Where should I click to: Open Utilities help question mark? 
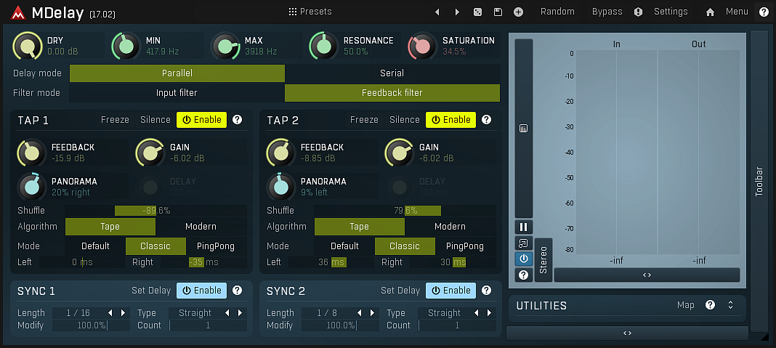[710, 305]
